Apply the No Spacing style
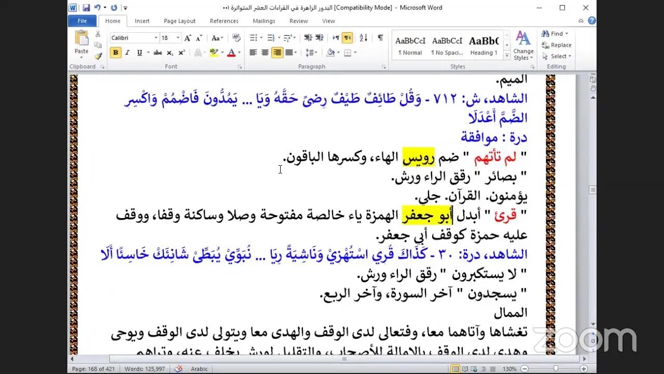Image resolution: width=664 pixels, height=374 pixels. coord(447,45)
